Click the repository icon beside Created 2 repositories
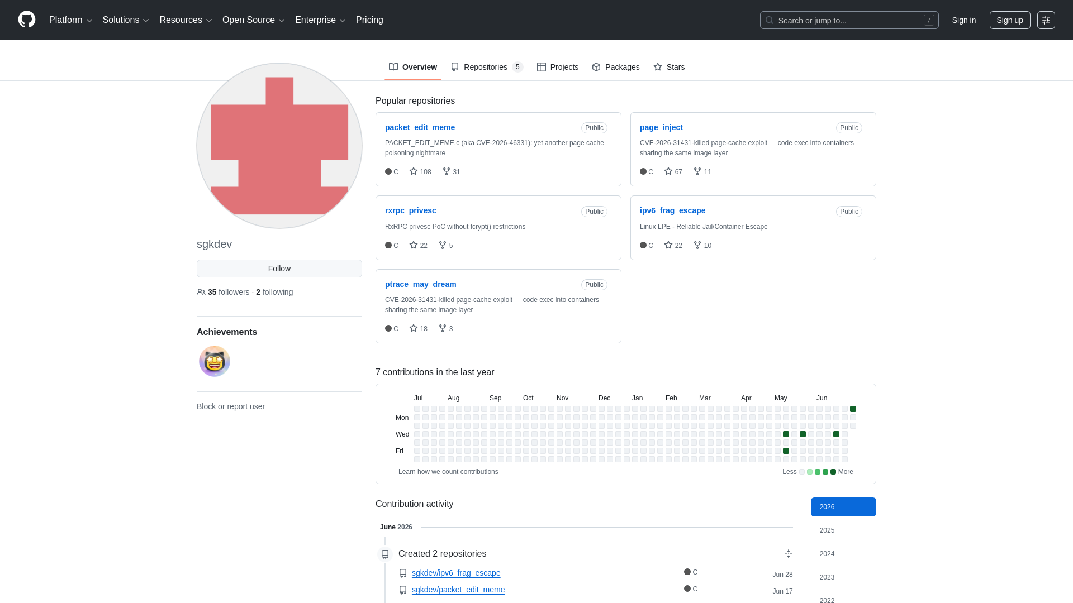The image size is (1073, 603). point(385,554)
